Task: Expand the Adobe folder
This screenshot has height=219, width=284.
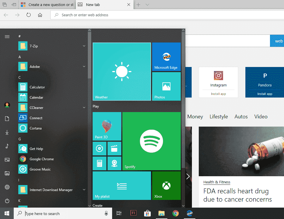Action: coord(84,66)
